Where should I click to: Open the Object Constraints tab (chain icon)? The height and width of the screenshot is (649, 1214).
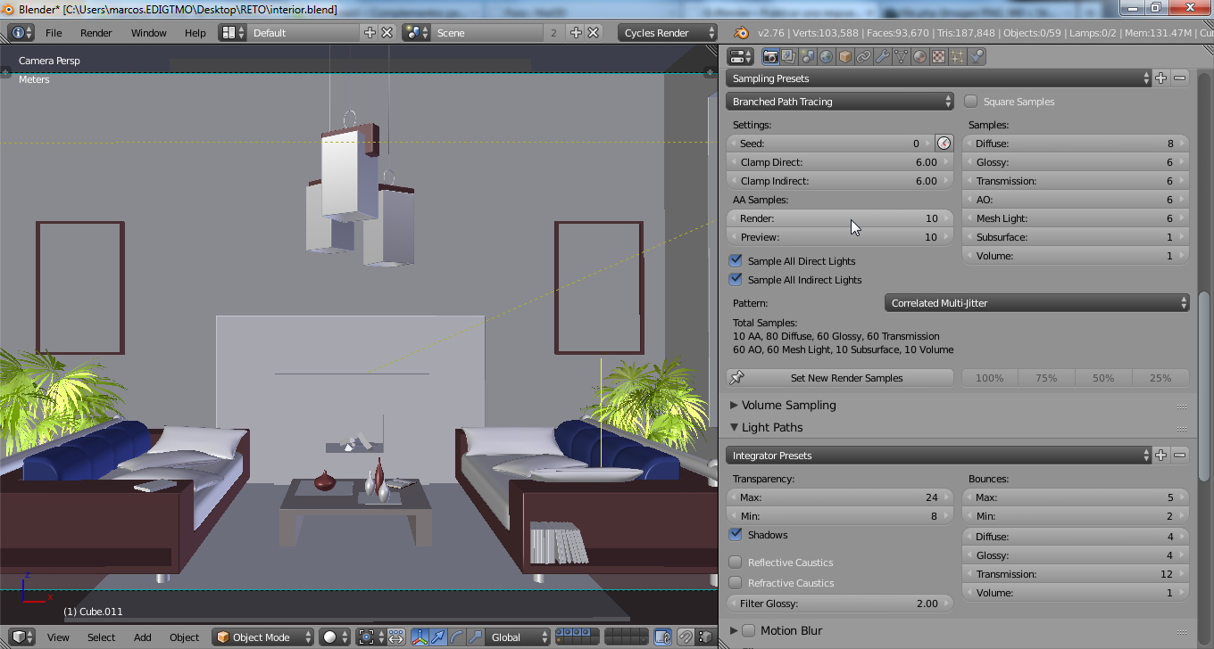[864, 56]
